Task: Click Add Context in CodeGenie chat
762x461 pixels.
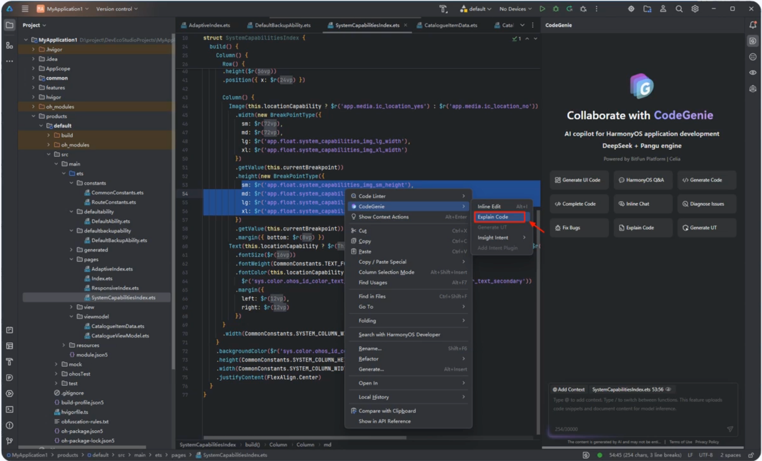Action: click(x=569, y=390)
